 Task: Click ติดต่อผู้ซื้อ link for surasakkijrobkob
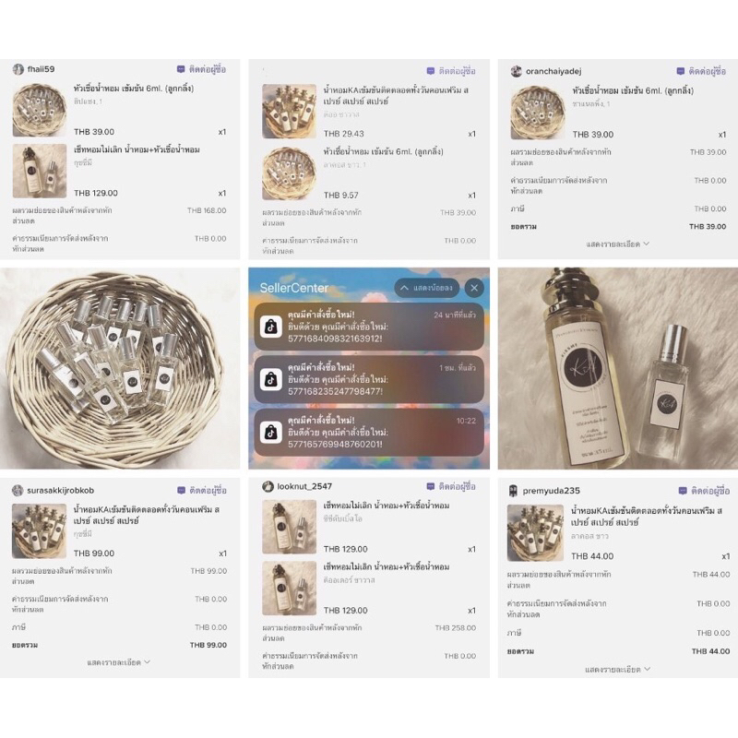click(208, 491)
